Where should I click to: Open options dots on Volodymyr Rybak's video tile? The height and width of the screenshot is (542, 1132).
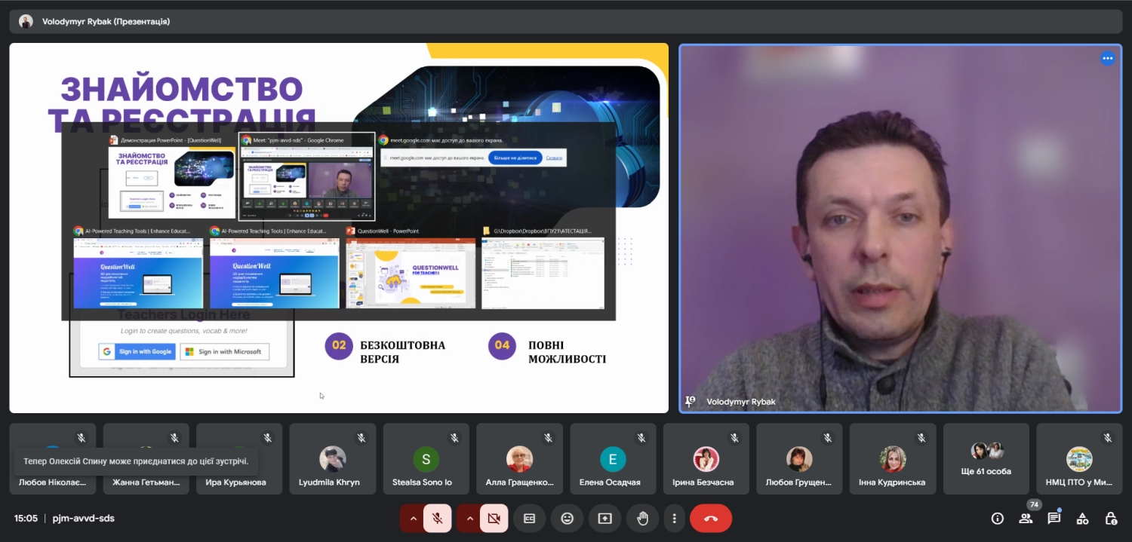coord(1108,58)
